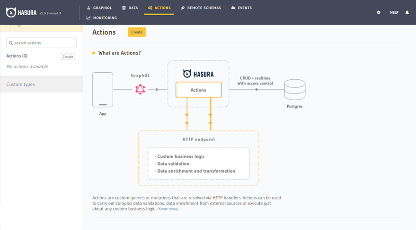The width and height of the screenshot is (416, 230).
Task: Switch to the Data tab
Action: [x=130, y=8]
